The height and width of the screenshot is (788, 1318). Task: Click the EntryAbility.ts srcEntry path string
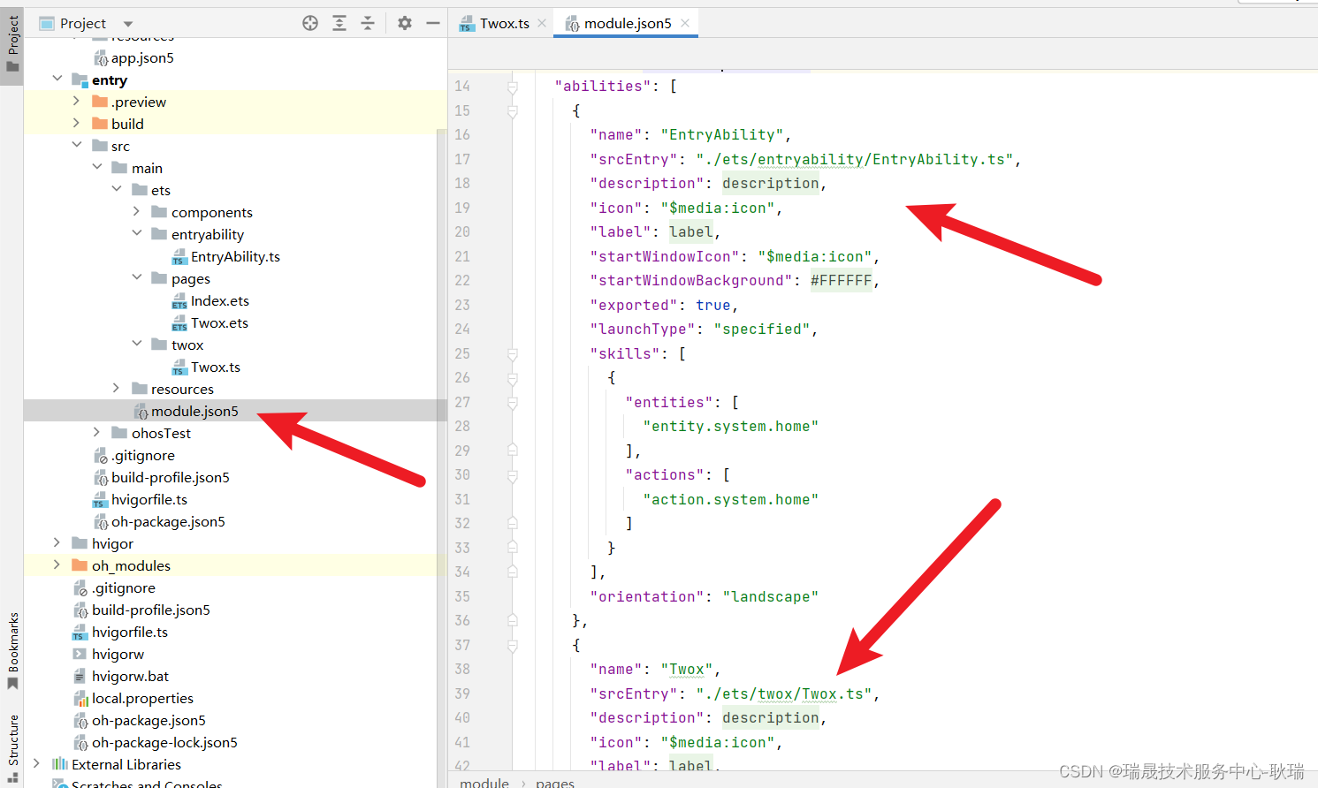coord(855,160)
